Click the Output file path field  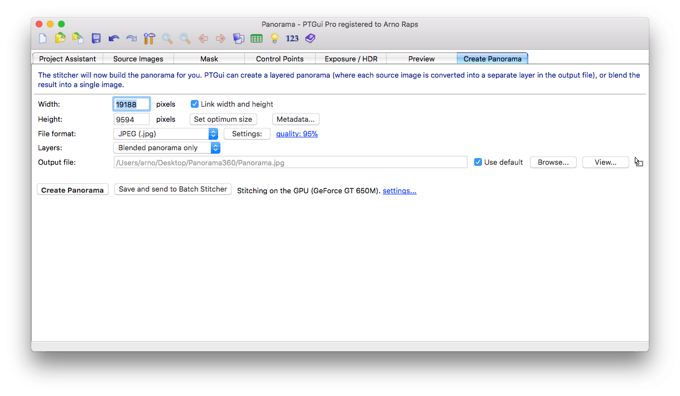click(291, 163)
